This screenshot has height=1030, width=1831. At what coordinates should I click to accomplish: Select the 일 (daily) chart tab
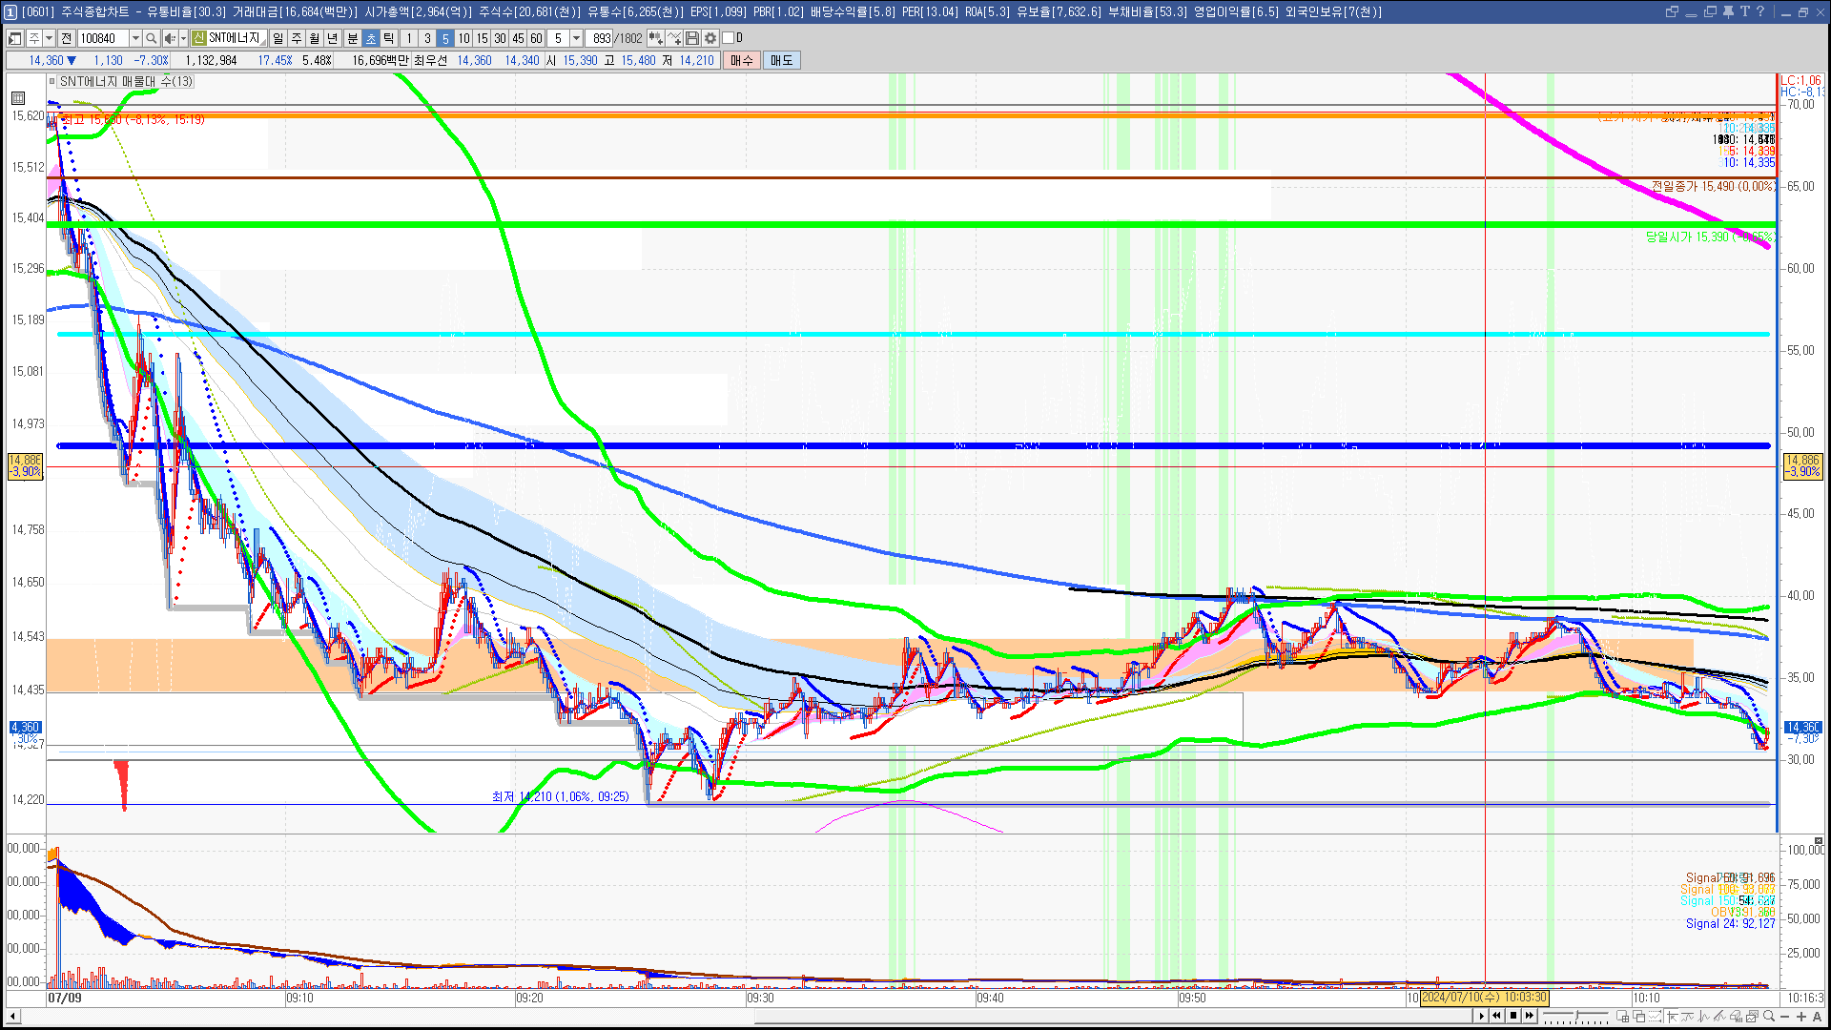click(x=278, y=38)
